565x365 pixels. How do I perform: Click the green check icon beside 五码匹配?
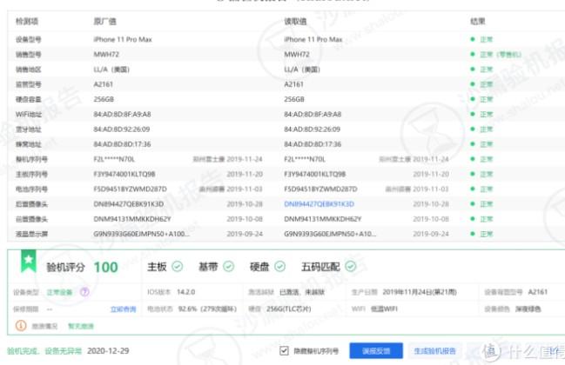[x=351, y=267]
